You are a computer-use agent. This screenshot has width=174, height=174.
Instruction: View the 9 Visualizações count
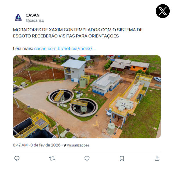pos(77,145)
